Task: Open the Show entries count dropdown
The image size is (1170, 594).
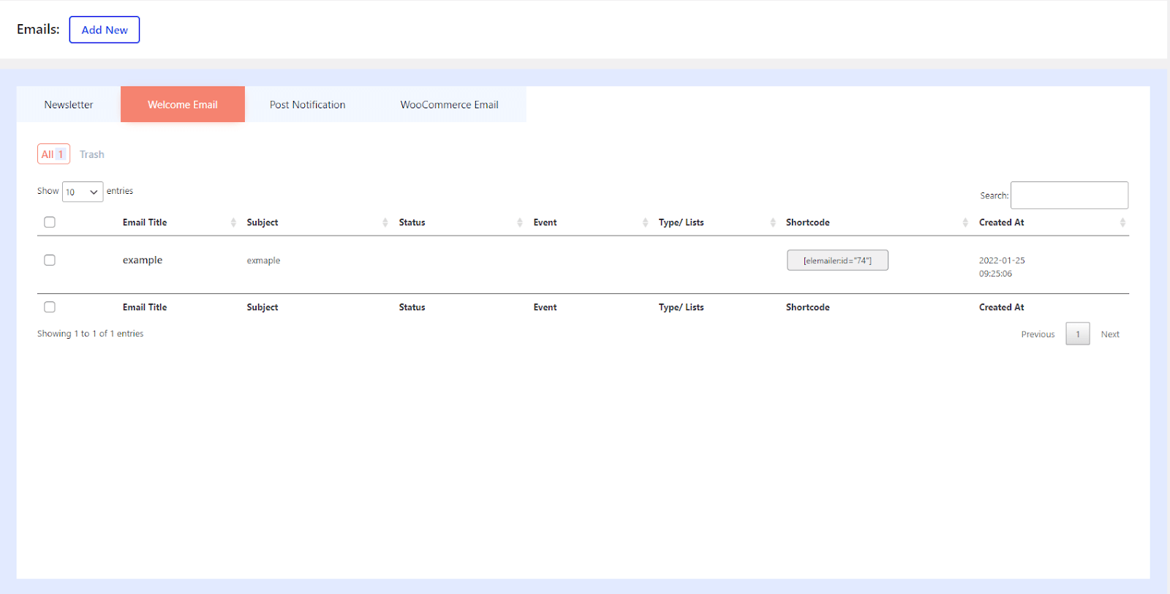Action: coord(83,192)
